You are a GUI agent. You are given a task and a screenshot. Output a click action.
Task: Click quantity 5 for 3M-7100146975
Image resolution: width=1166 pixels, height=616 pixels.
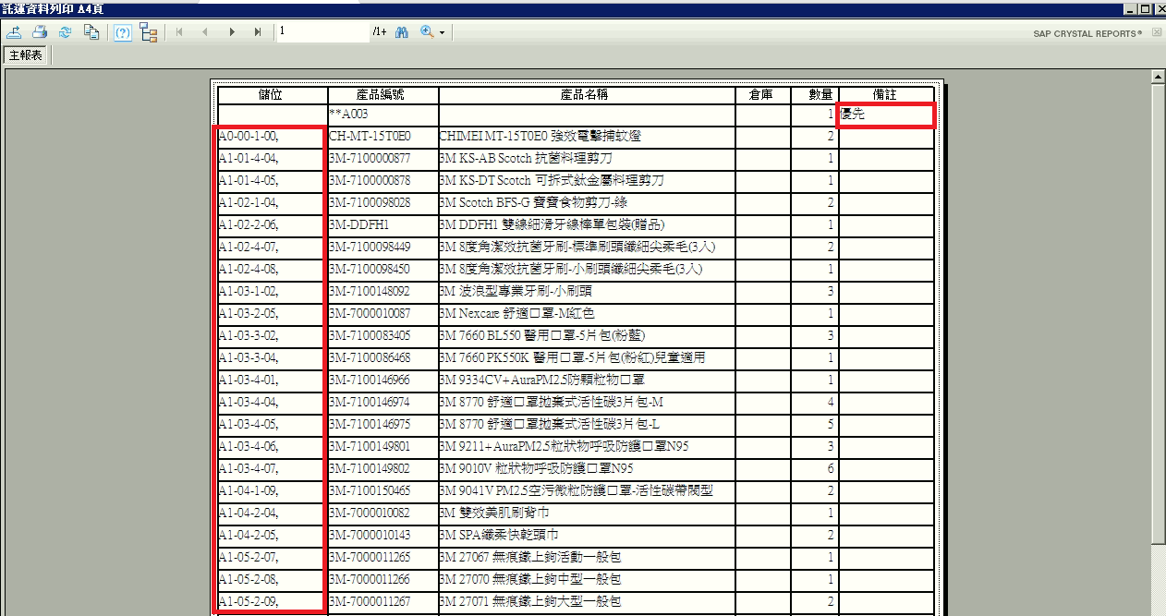831,424
